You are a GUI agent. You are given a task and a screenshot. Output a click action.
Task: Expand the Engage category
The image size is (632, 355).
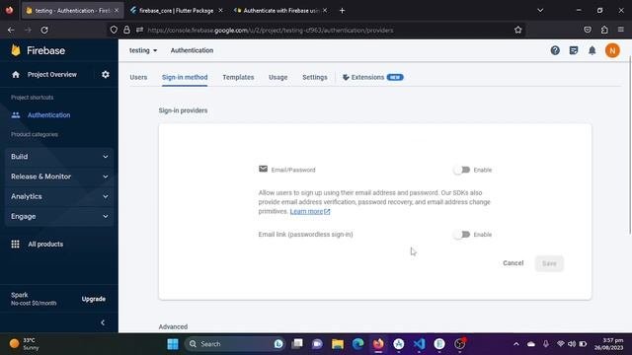[x=59, y=216]
